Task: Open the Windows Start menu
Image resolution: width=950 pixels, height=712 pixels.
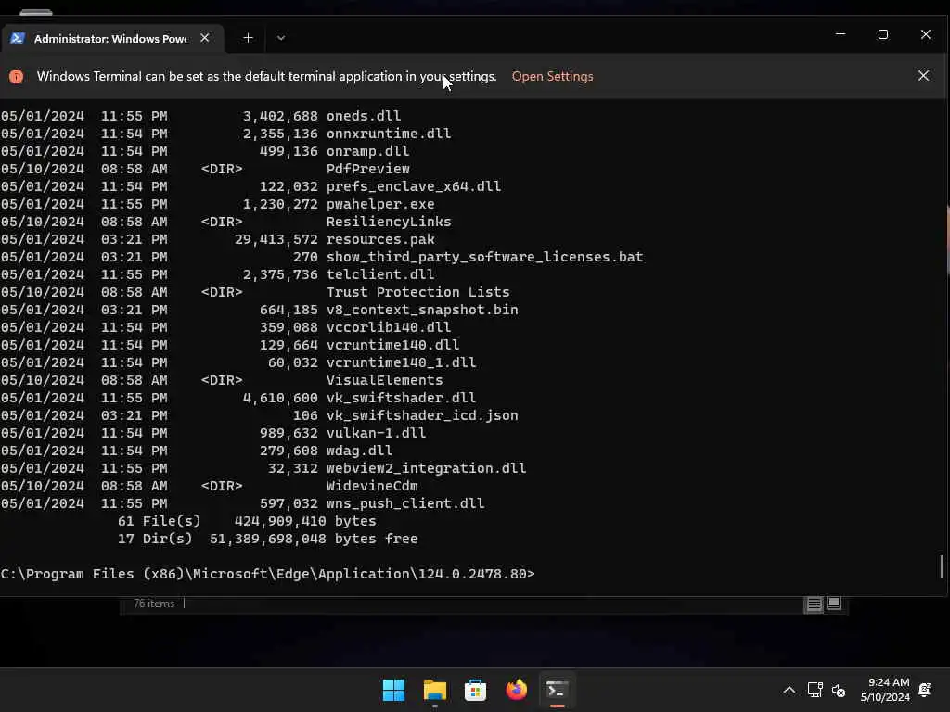Action: click(x=393, y=690)
